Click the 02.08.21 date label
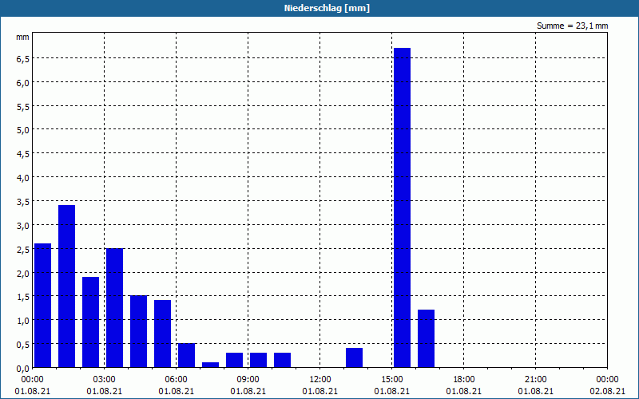Screen dimensions: 639x399 [x=607, y=391]
